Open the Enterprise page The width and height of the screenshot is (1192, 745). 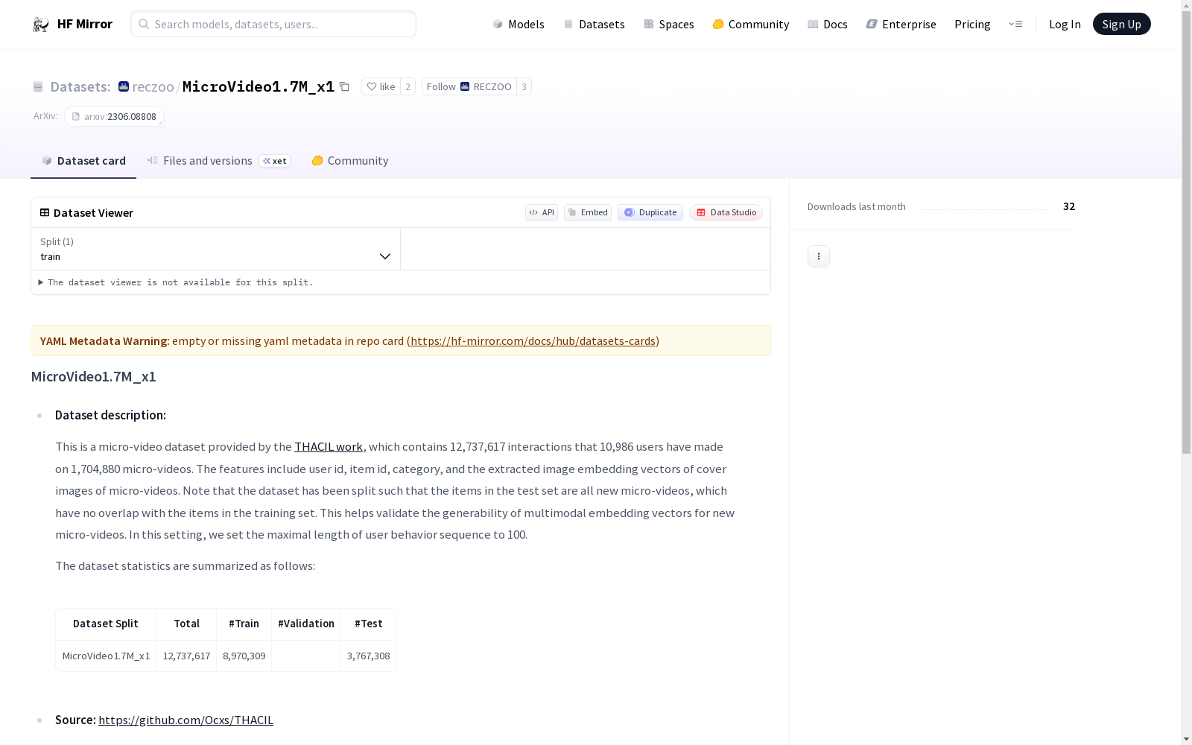tap(901, 24)
